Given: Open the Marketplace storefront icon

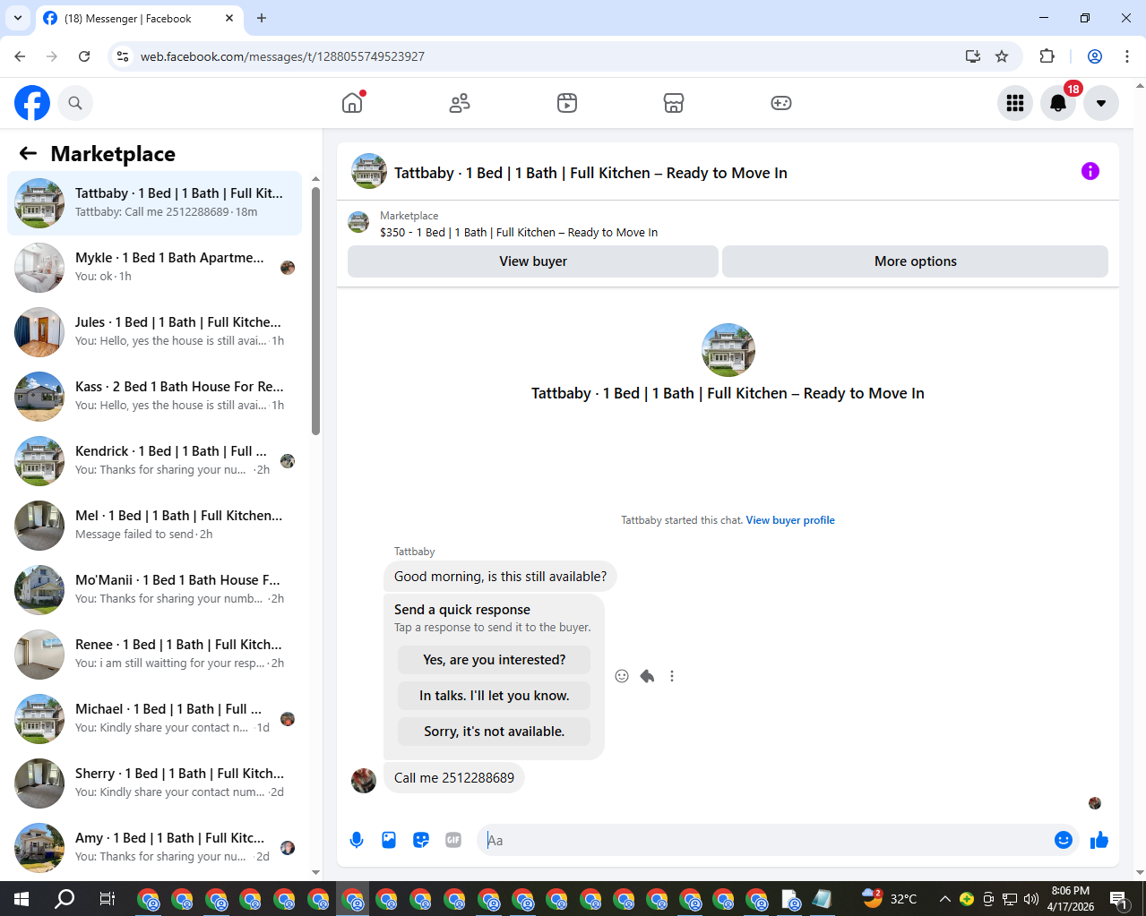Looking at the screenshot, I should 674,103.
